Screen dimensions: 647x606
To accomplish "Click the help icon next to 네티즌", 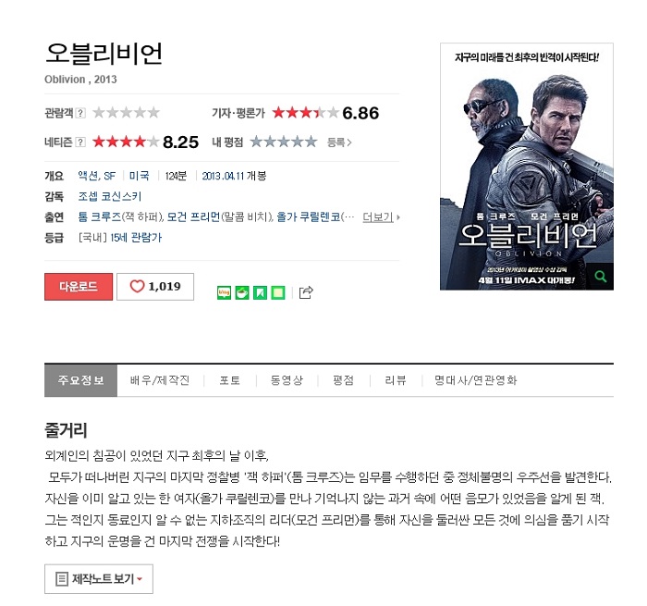I will 81,142.
